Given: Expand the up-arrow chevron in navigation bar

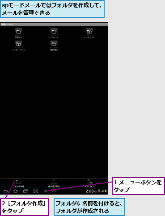Looking at the screenshot, I should tap(54, 191).
